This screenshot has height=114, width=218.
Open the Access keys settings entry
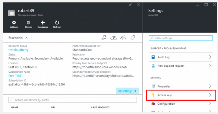tap(181, 95)
